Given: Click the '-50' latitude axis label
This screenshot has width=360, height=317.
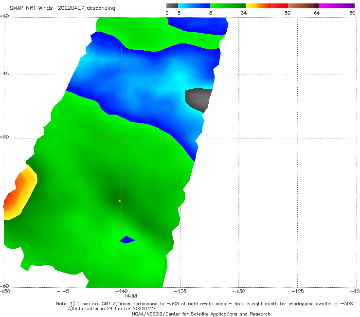Looking at the screenshot, I should (4, 137).
